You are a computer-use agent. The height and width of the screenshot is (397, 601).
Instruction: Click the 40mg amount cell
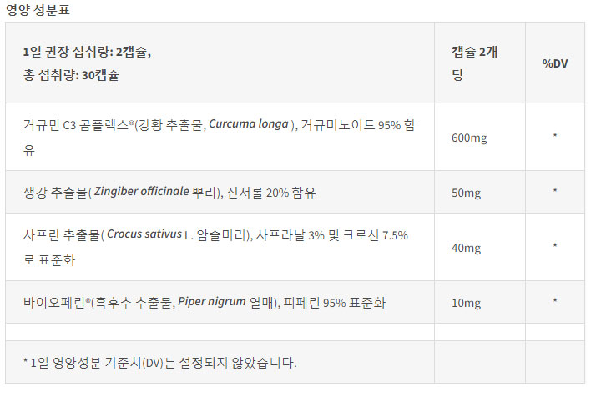(x=466, y=248)
